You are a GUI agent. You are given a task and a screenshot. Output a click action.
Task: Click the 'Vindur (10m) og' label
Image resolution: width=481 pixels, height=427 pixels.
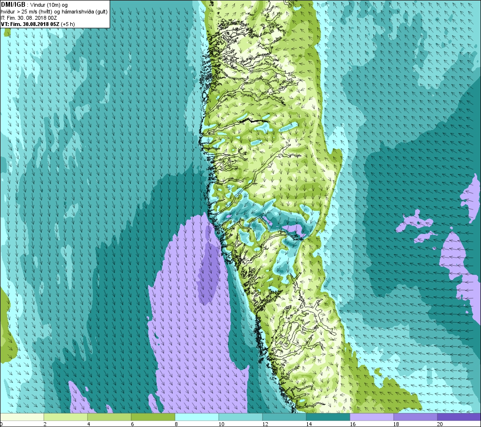click(49, 5)
